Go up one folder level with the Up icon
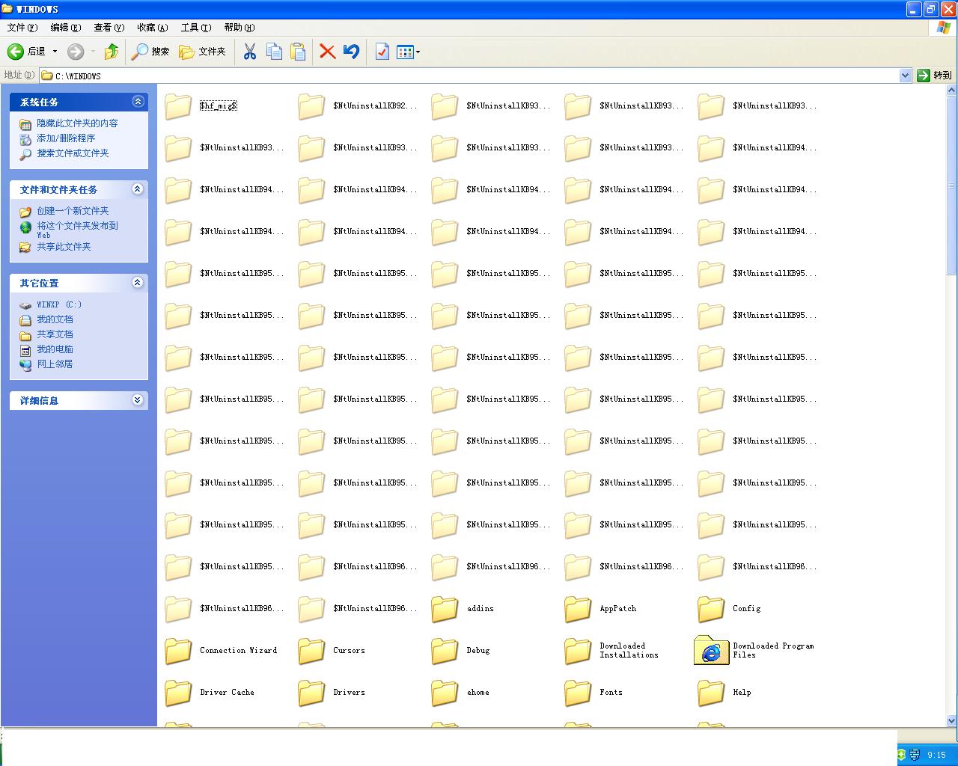The image size is (958, 766). point(111,52)
